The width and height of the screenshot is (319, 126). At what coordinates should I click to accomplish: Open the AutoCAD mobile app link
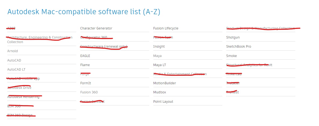click(x=23, y=79)
